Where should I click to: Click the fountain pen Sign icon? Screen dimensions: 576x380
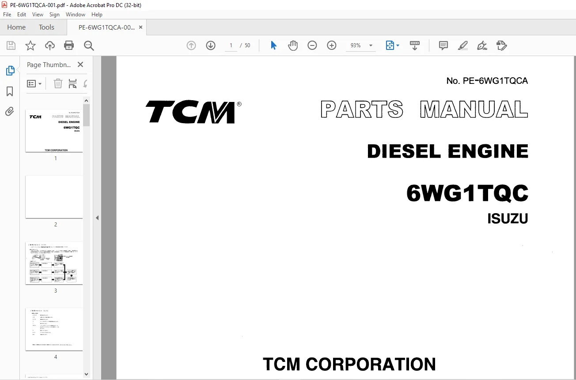coord(482,45)
